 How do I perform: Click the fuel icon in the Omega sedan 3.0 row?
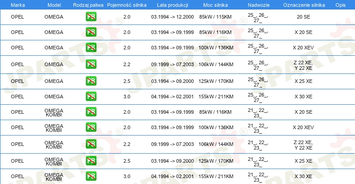[91, 96]
